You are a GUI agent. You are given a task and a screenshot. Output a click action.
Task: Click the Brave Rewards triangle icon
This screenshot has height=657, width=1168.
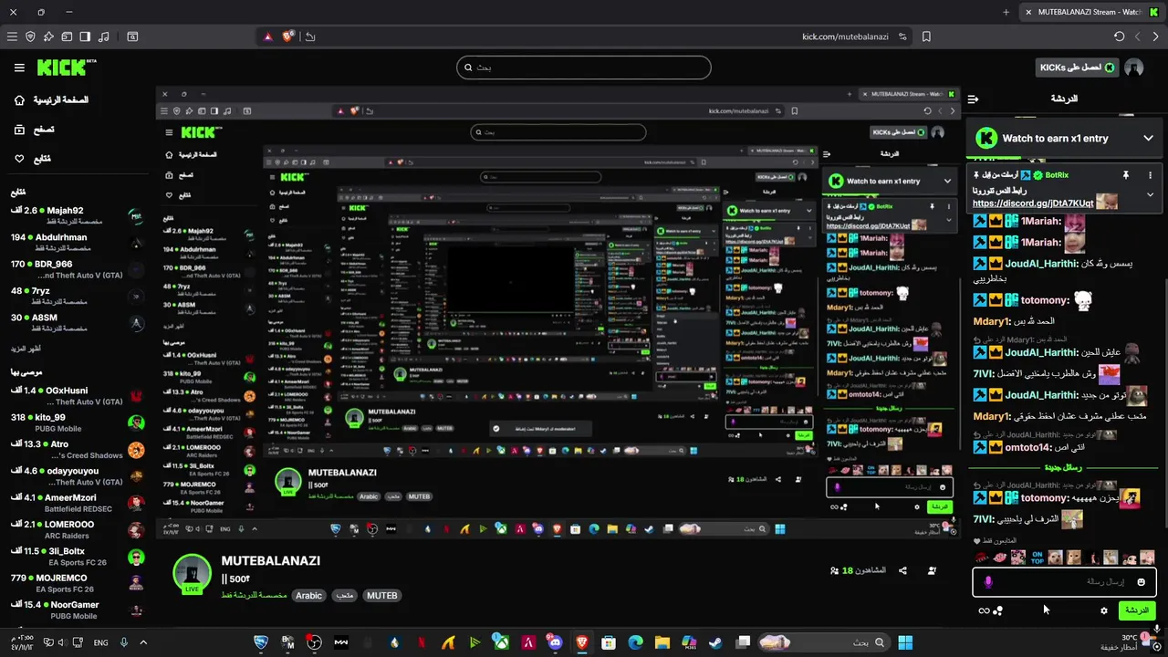[268, 36]
